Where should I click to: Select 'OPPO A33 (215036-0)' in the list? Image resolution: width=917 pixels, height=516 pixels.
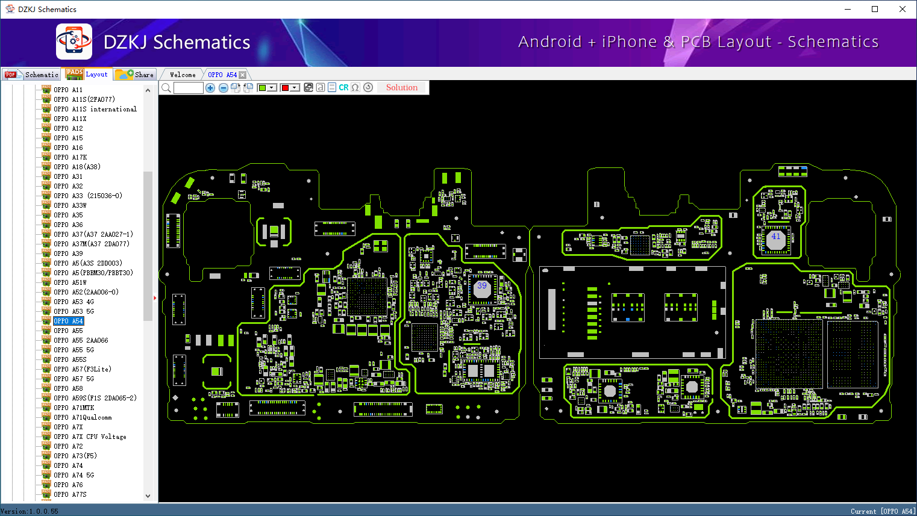point(88,196)
